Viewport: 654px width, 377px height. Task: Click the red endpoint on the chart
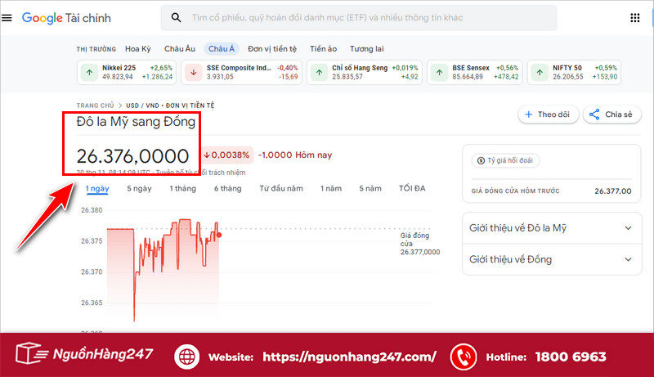pos(218,235)
